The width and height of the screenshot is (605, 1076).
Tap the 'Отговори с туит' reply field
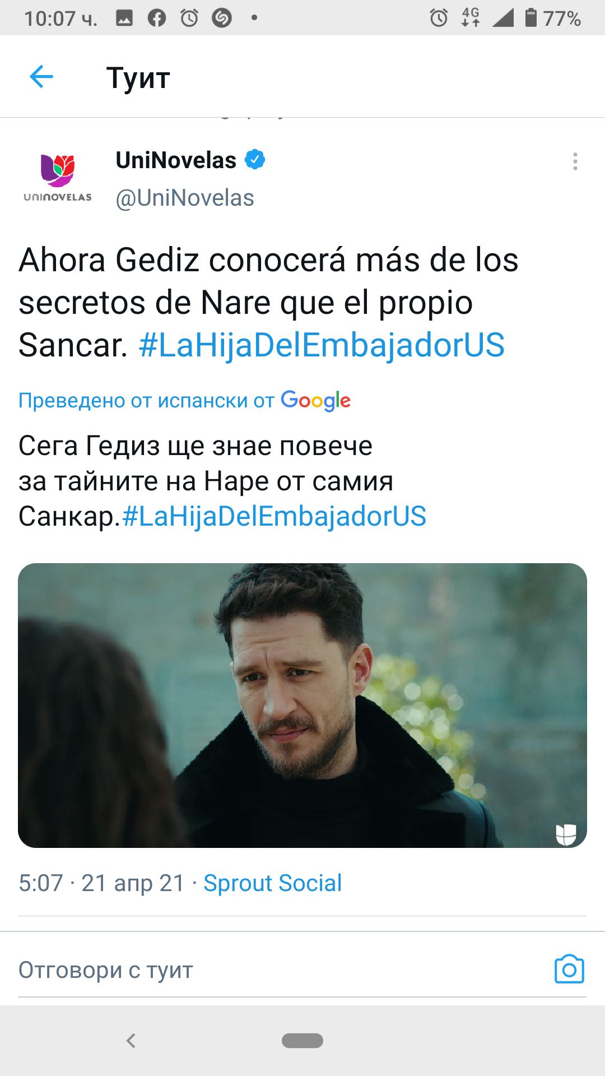click(x=280, y=970)
